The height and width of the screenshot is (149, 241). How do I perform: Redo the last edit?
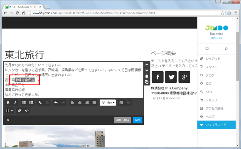63,103
